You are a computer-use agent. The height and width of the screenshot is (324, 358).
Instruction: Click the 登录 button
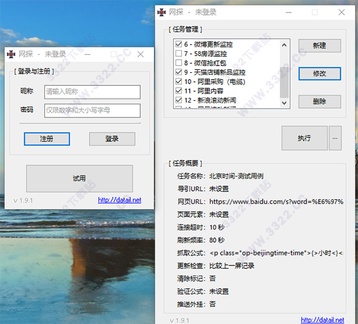112,139
